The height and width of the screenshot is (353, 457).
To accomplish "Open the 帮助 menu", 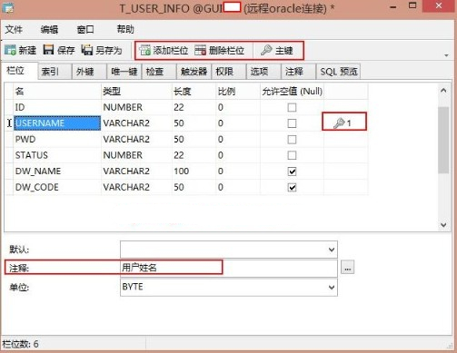I will [125, 29].
